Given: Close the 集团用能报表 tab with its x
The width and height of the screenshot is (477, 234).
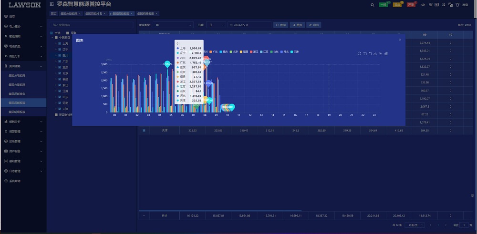Looking at the screenshot, I should (132, 14).
